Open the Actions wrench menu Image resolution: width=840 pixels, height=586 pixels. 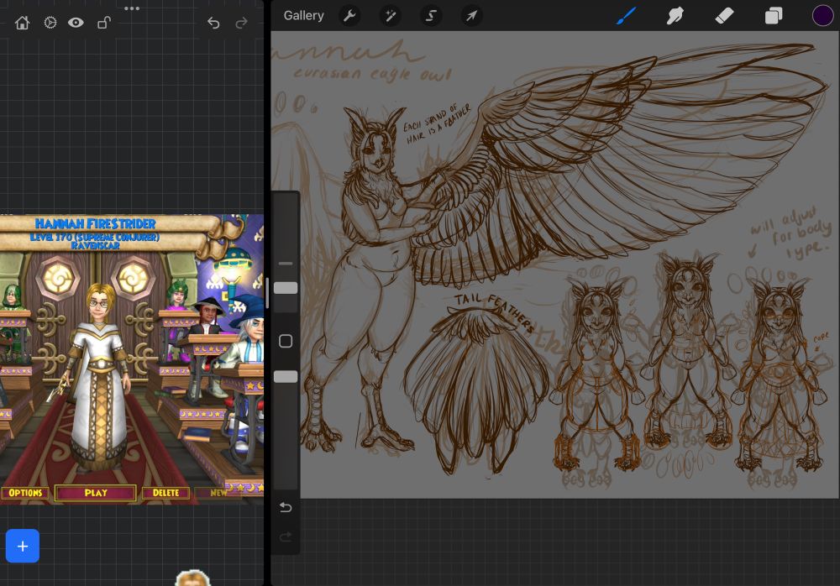click(x=349, y=16)
